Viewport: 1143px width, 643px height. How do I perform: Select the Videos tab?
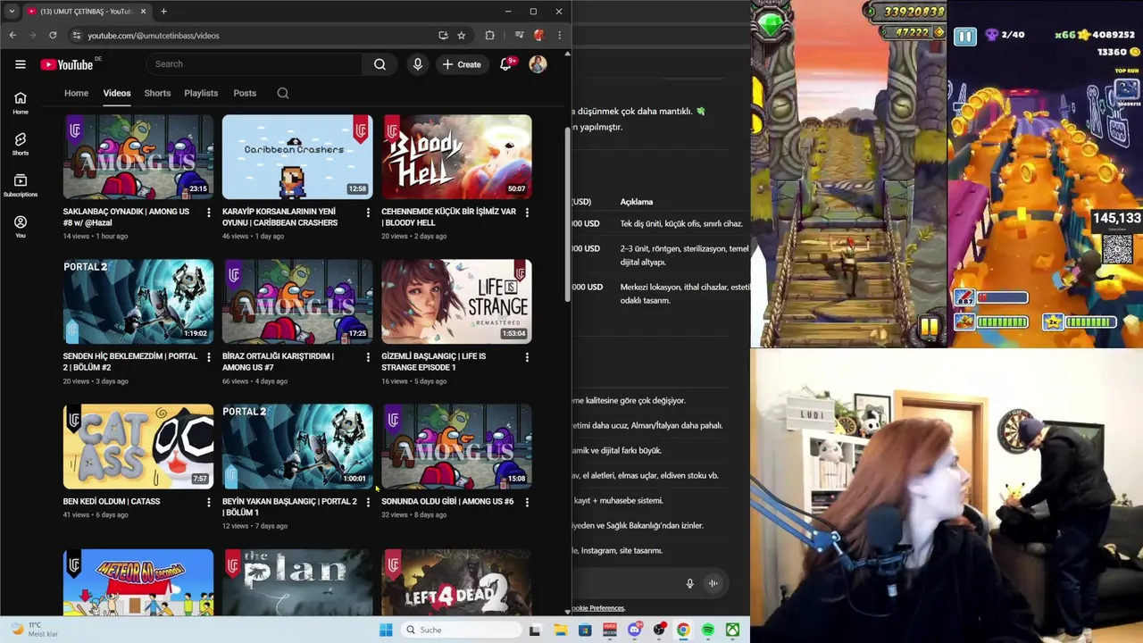[x=116, y=93]
